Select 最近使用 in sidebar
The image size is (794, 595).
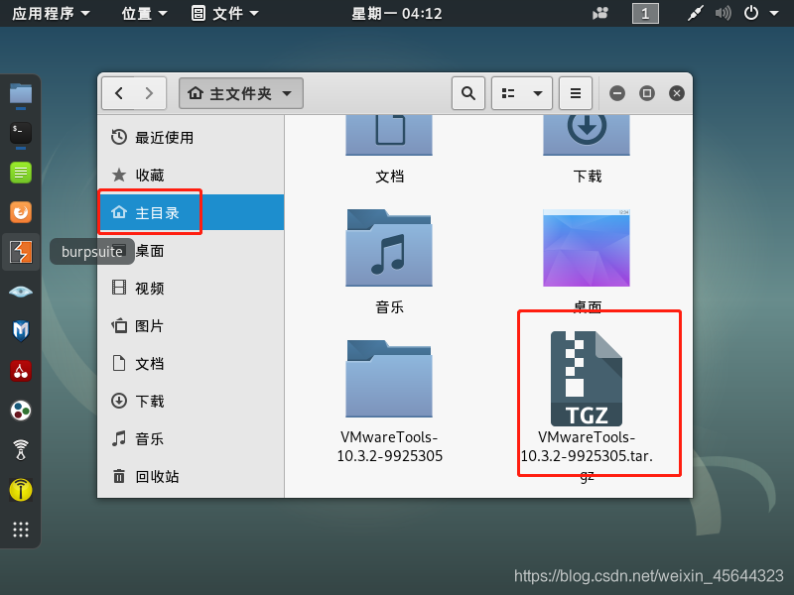click(191, 137)
